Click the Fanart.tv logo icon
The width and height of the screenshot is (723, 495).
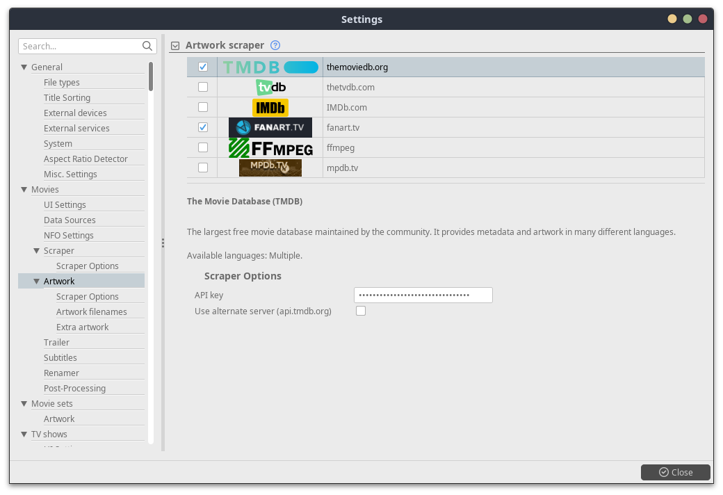pyautogui.click(x=270, y=128)
